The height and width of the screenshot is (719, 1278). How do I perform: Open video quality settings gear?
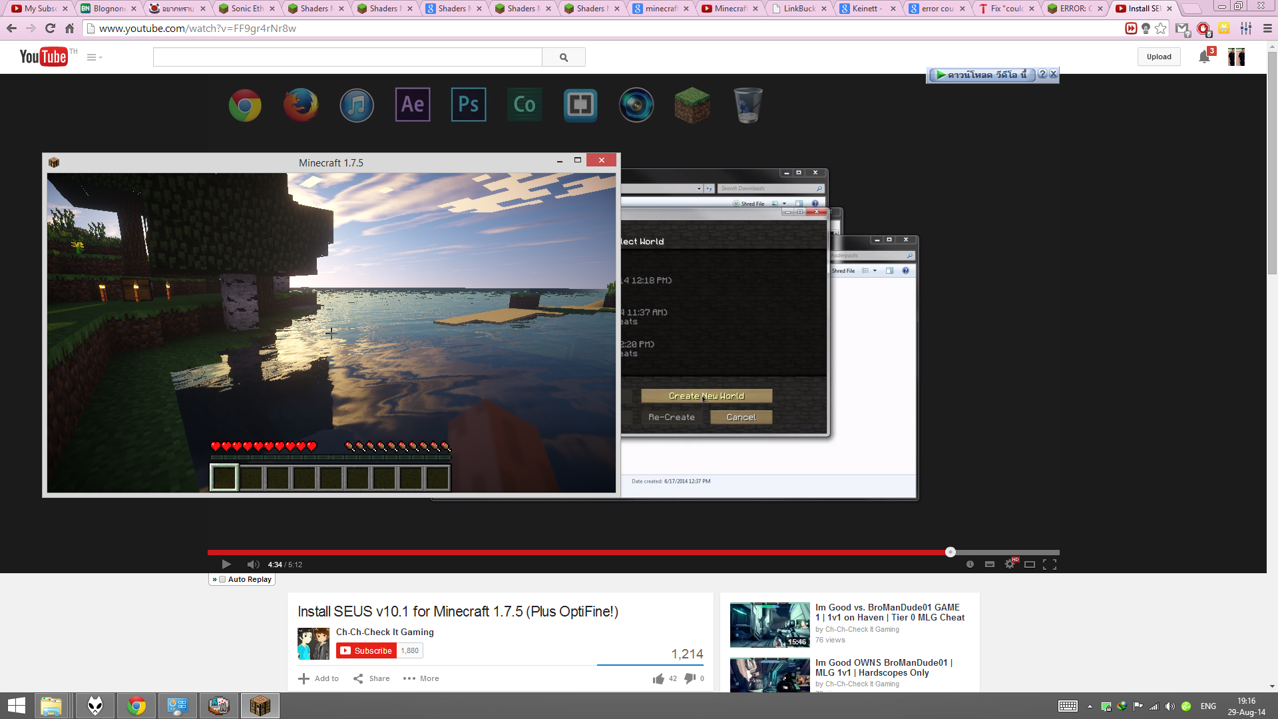1010,565
